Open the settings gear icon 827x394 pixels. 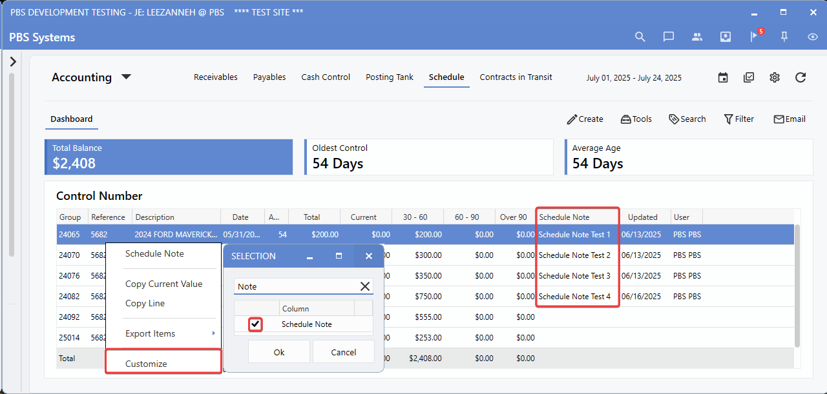[x=775, y=77]
